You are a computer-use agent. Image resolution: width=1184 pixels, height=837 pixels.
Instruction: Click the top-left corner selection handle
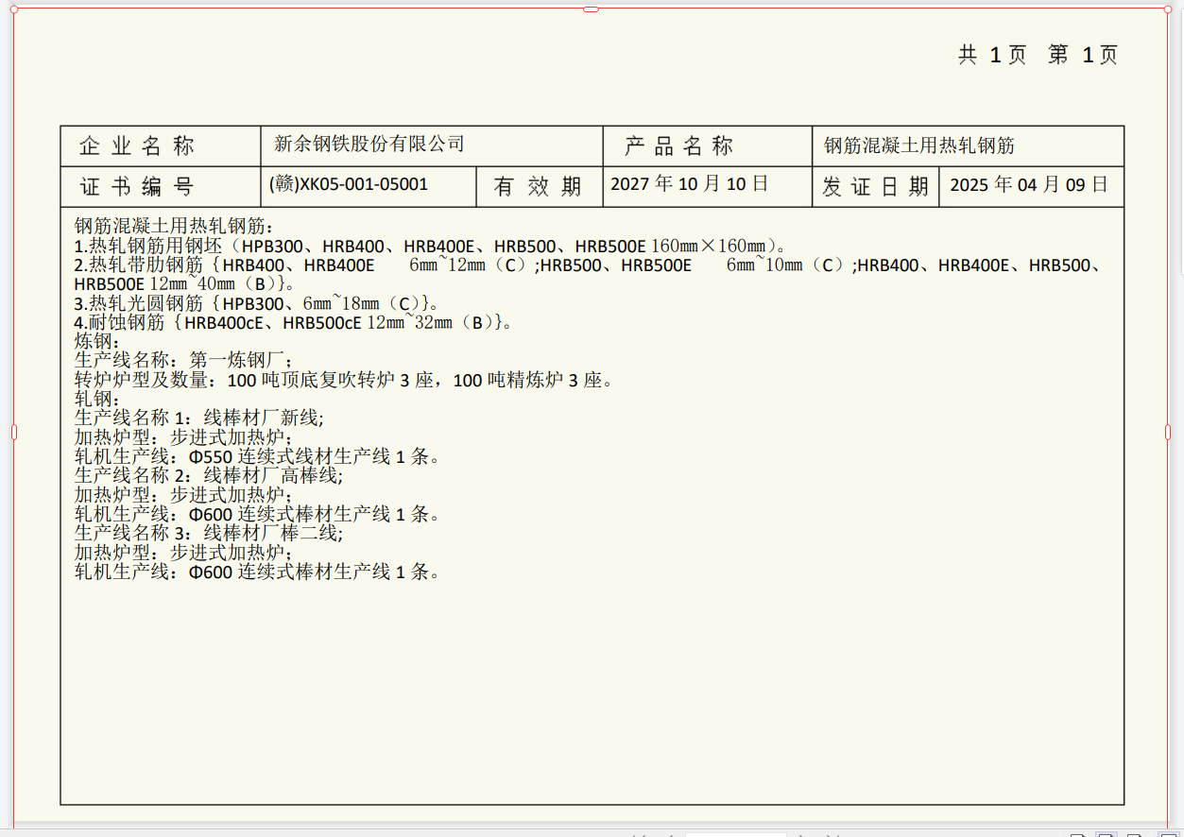click(14, 9)
